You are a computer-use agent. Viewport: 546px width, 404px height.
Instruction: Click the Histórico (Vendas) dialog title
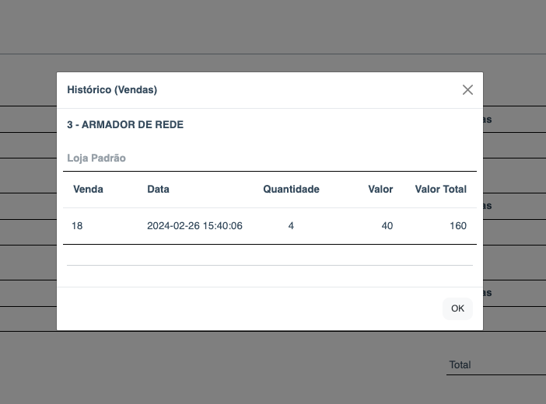click(112, 90)
